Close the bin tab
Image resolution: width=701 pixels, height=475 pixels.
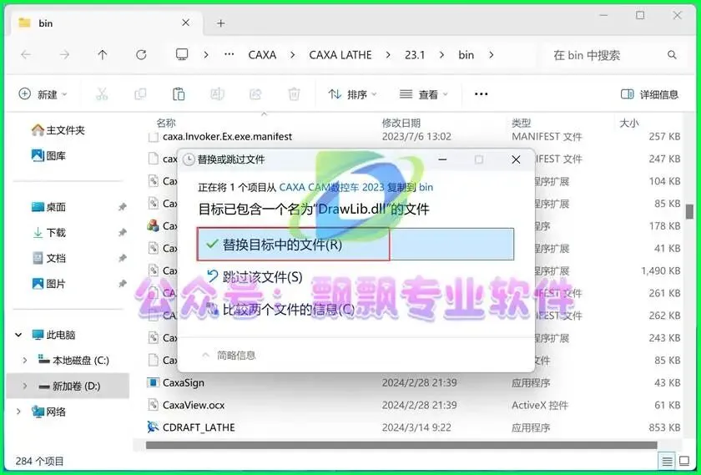(x=186, y=23)
